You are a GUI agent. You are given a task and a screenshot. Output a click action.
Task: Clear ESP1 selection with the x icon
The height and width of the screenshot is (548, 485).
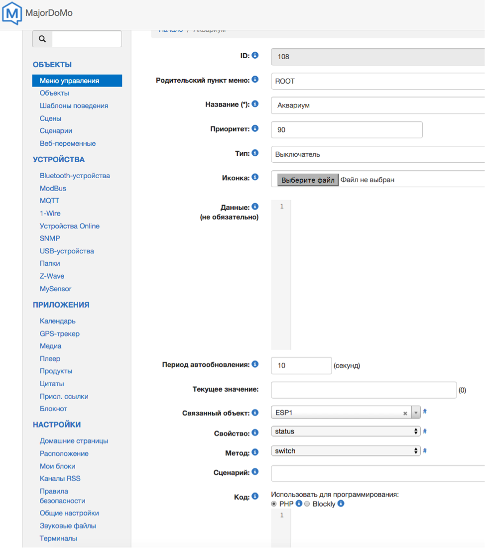coord(405,413)
